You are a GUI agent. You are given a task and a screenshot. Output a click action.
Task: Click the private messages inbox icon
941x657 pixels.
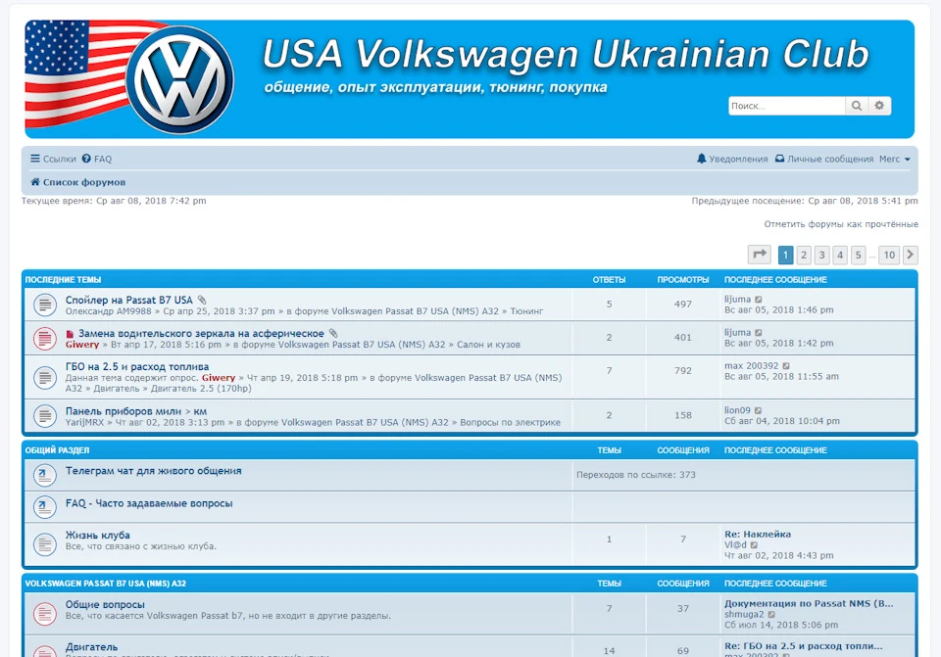779,159
